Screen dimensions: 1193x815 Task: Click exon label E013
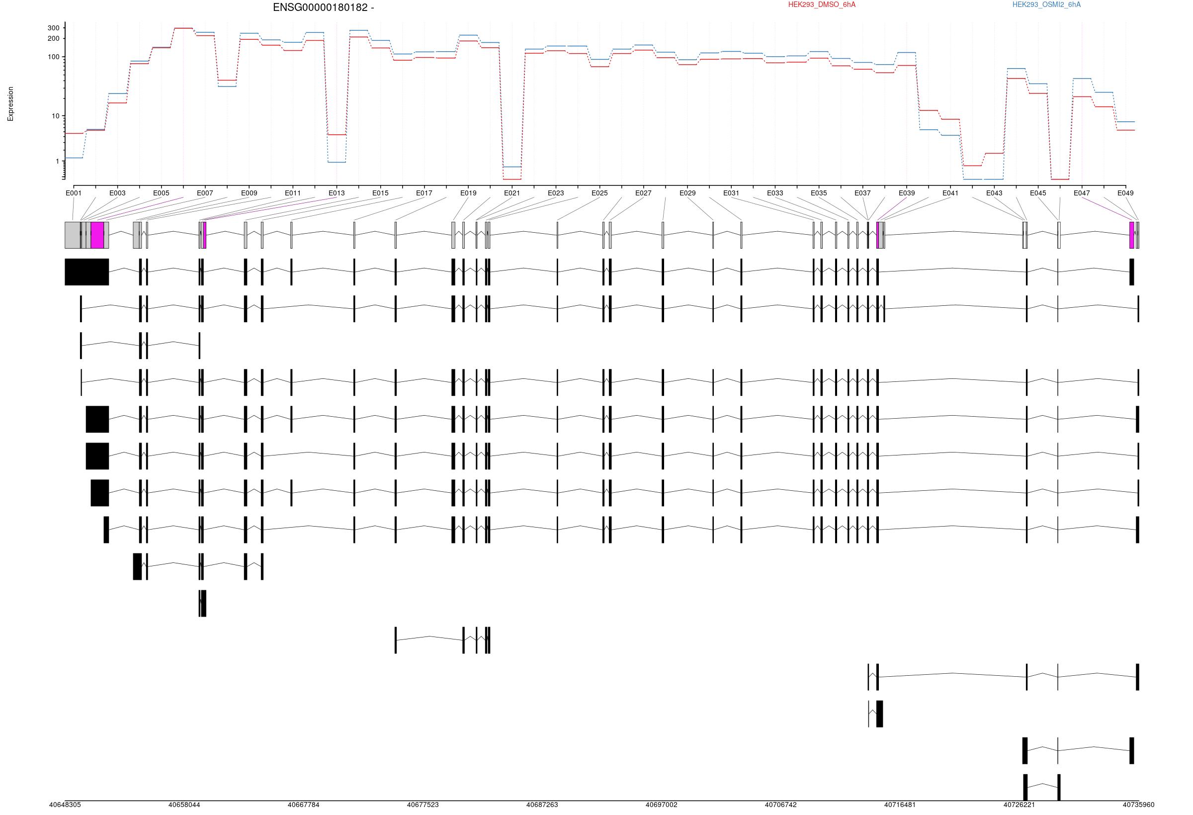tap(337, 193)
